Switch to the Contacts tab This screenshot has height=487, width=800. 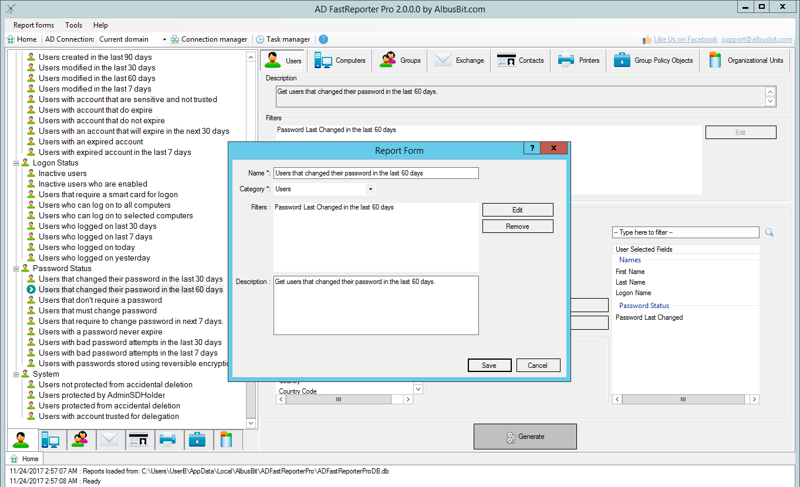click(520, 60)
